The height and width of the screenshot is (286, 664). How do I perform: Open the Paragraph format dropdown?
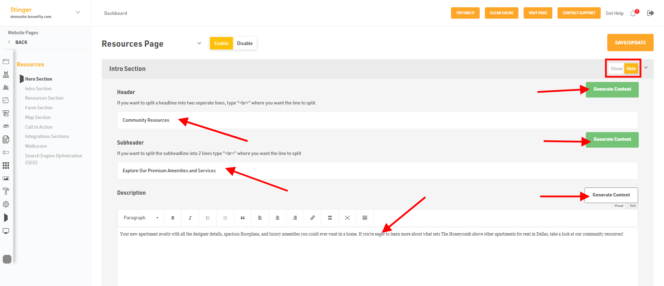[141, 218]
